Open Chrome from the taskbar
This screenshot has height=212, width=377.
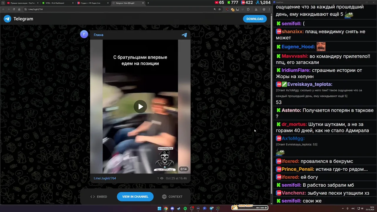pyautogui.click(x=166, y=208)
